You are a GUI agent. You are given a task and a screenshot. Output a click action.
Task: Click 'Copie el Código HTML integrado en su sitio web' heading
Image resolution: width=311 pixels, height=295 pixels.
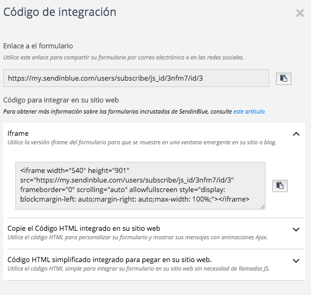click(84, 229)
